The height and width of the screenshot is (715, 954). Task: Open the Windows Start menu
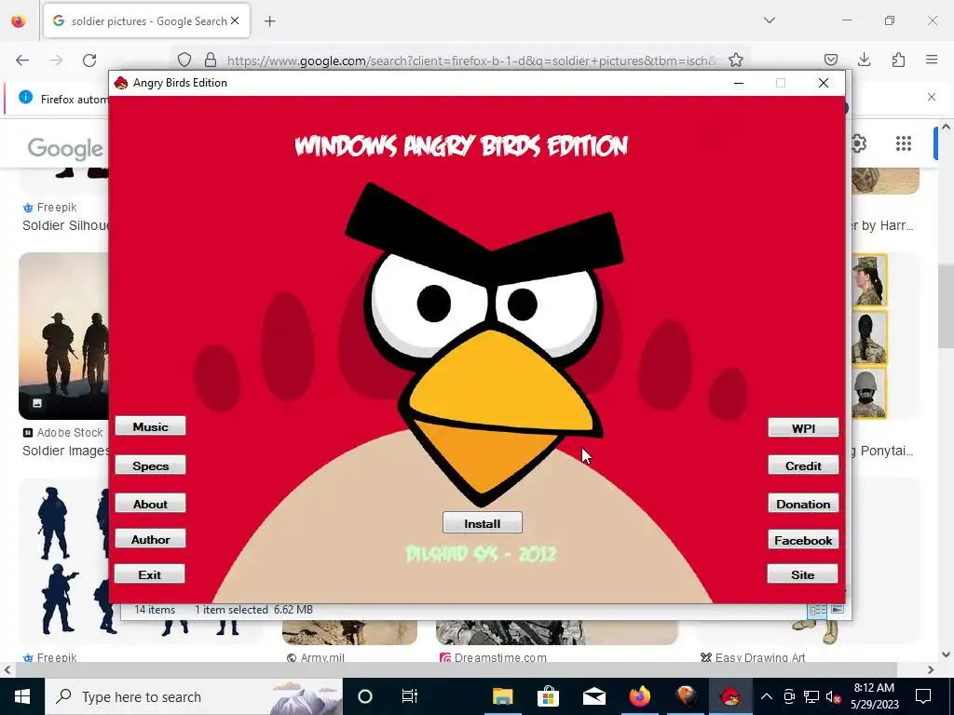pyautogui.click(x=22, y=696)
